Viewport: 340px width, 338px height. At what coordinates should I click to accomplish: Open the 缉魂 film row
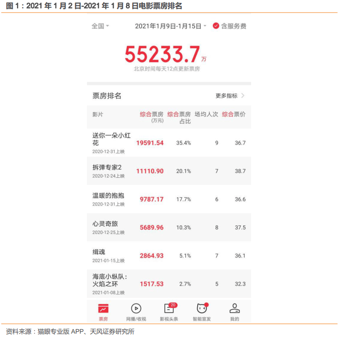[169, 255]
